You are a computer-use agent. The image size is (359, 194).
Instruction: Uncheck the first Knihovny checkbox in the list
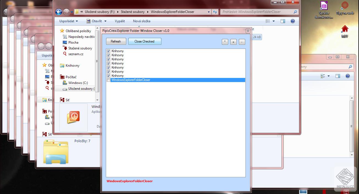tap(109, 51)
